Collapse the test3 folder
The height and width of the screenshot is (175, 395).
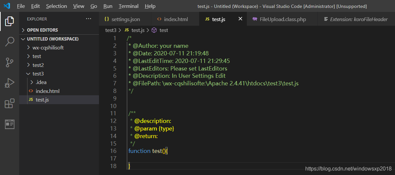coord(38,73)
